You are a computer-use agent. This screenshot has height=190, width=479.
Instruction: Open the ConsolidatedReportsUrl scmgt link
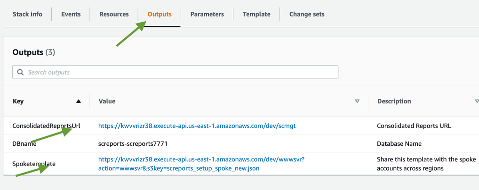197,126
